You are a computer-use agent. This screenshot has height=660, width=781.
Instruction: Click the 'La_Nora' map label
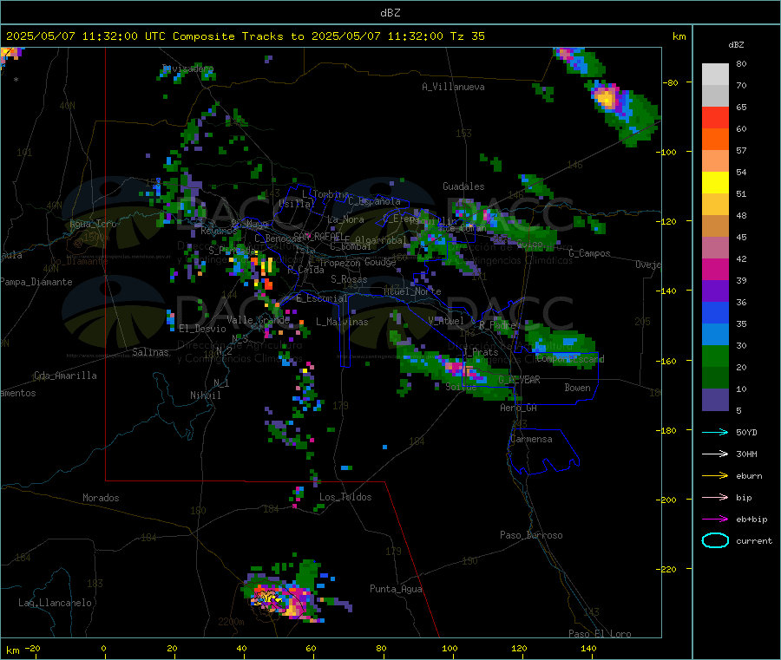345,219
